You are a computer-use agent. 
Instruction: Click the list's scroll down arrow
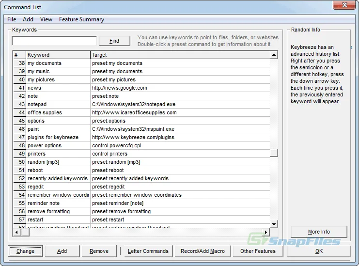pos(274,224)
